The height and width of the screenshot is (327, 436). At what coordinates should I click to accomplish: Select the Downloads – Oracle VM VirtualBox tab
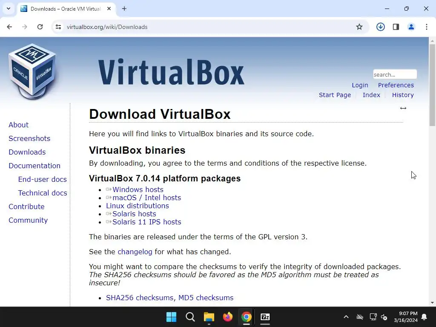[66, 9]
